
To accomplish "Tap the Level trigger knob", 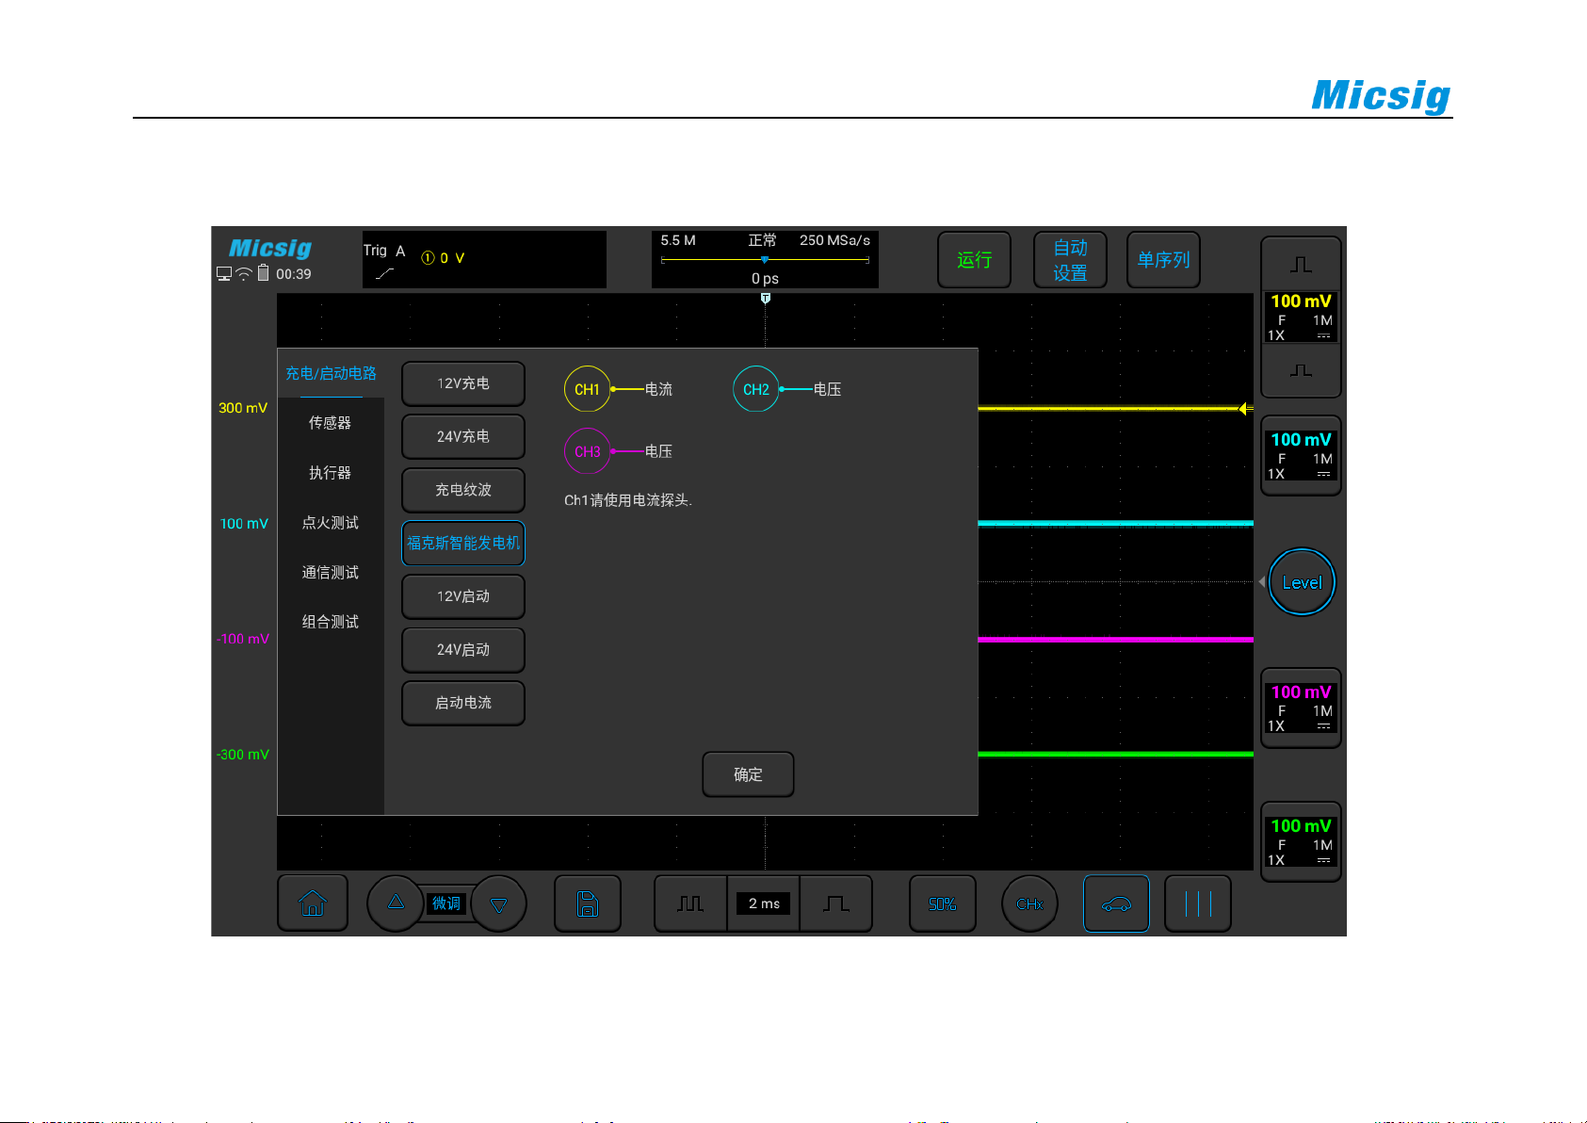I will pyautogui.click(x=1302, y=582).
